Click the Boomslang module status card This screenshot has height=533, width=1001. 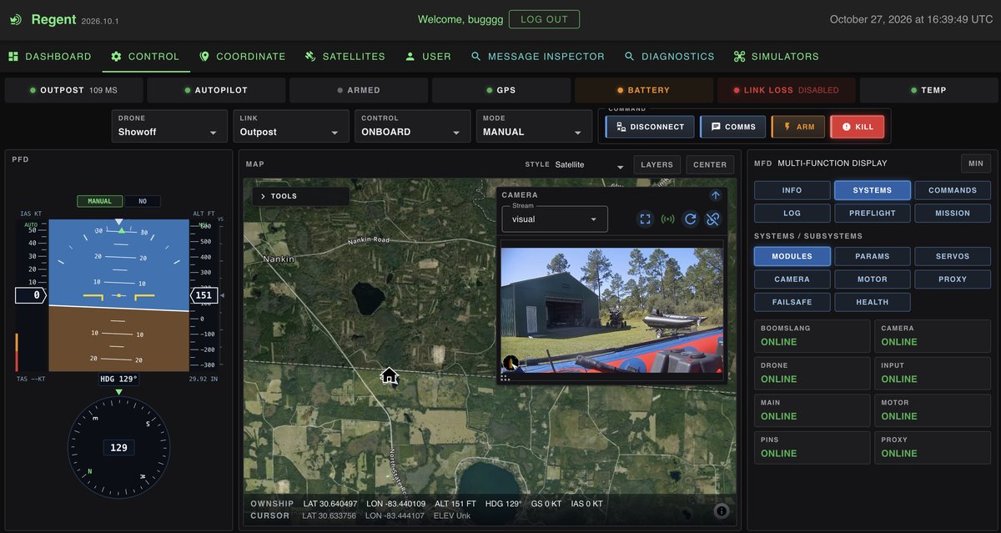pyautogui.click(x=812, y=336)
